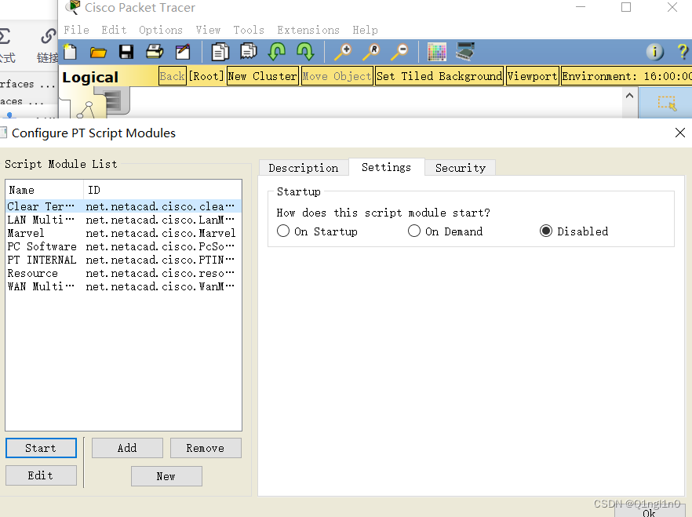Open the drawing palette icon
This screenshot has width=692, height=517.
437,52
